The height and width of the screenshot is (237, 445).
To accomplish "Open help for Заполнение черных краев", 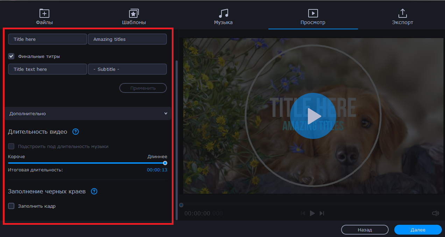I will click(x=94, y=191).
